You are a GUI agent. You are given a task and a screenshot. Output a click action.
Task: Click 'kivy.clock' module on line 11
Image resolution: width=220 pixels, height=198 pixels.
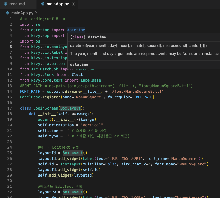(42, 75)
